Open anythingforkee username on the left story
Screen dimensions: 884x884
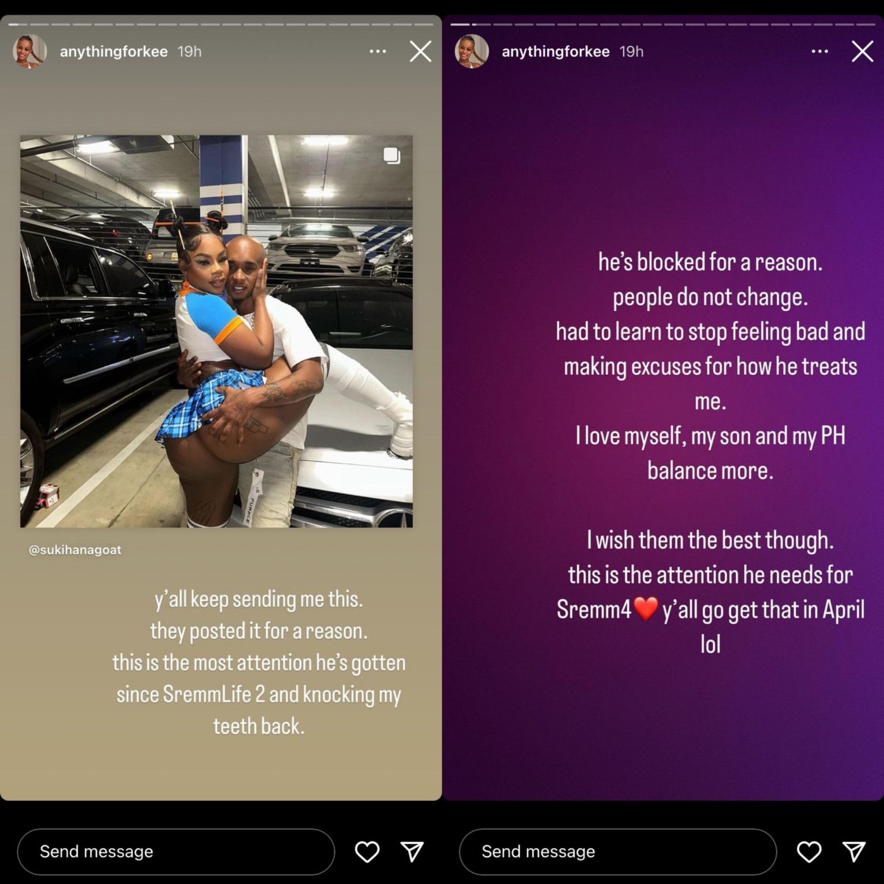[x=114, y=51]
